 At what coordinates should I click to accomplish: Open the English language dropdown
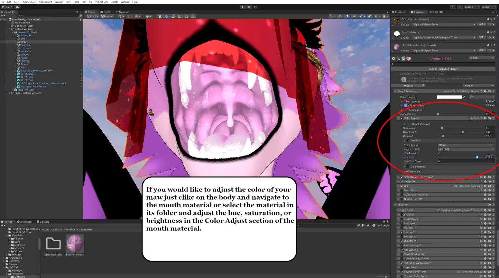tap(481, 58)
